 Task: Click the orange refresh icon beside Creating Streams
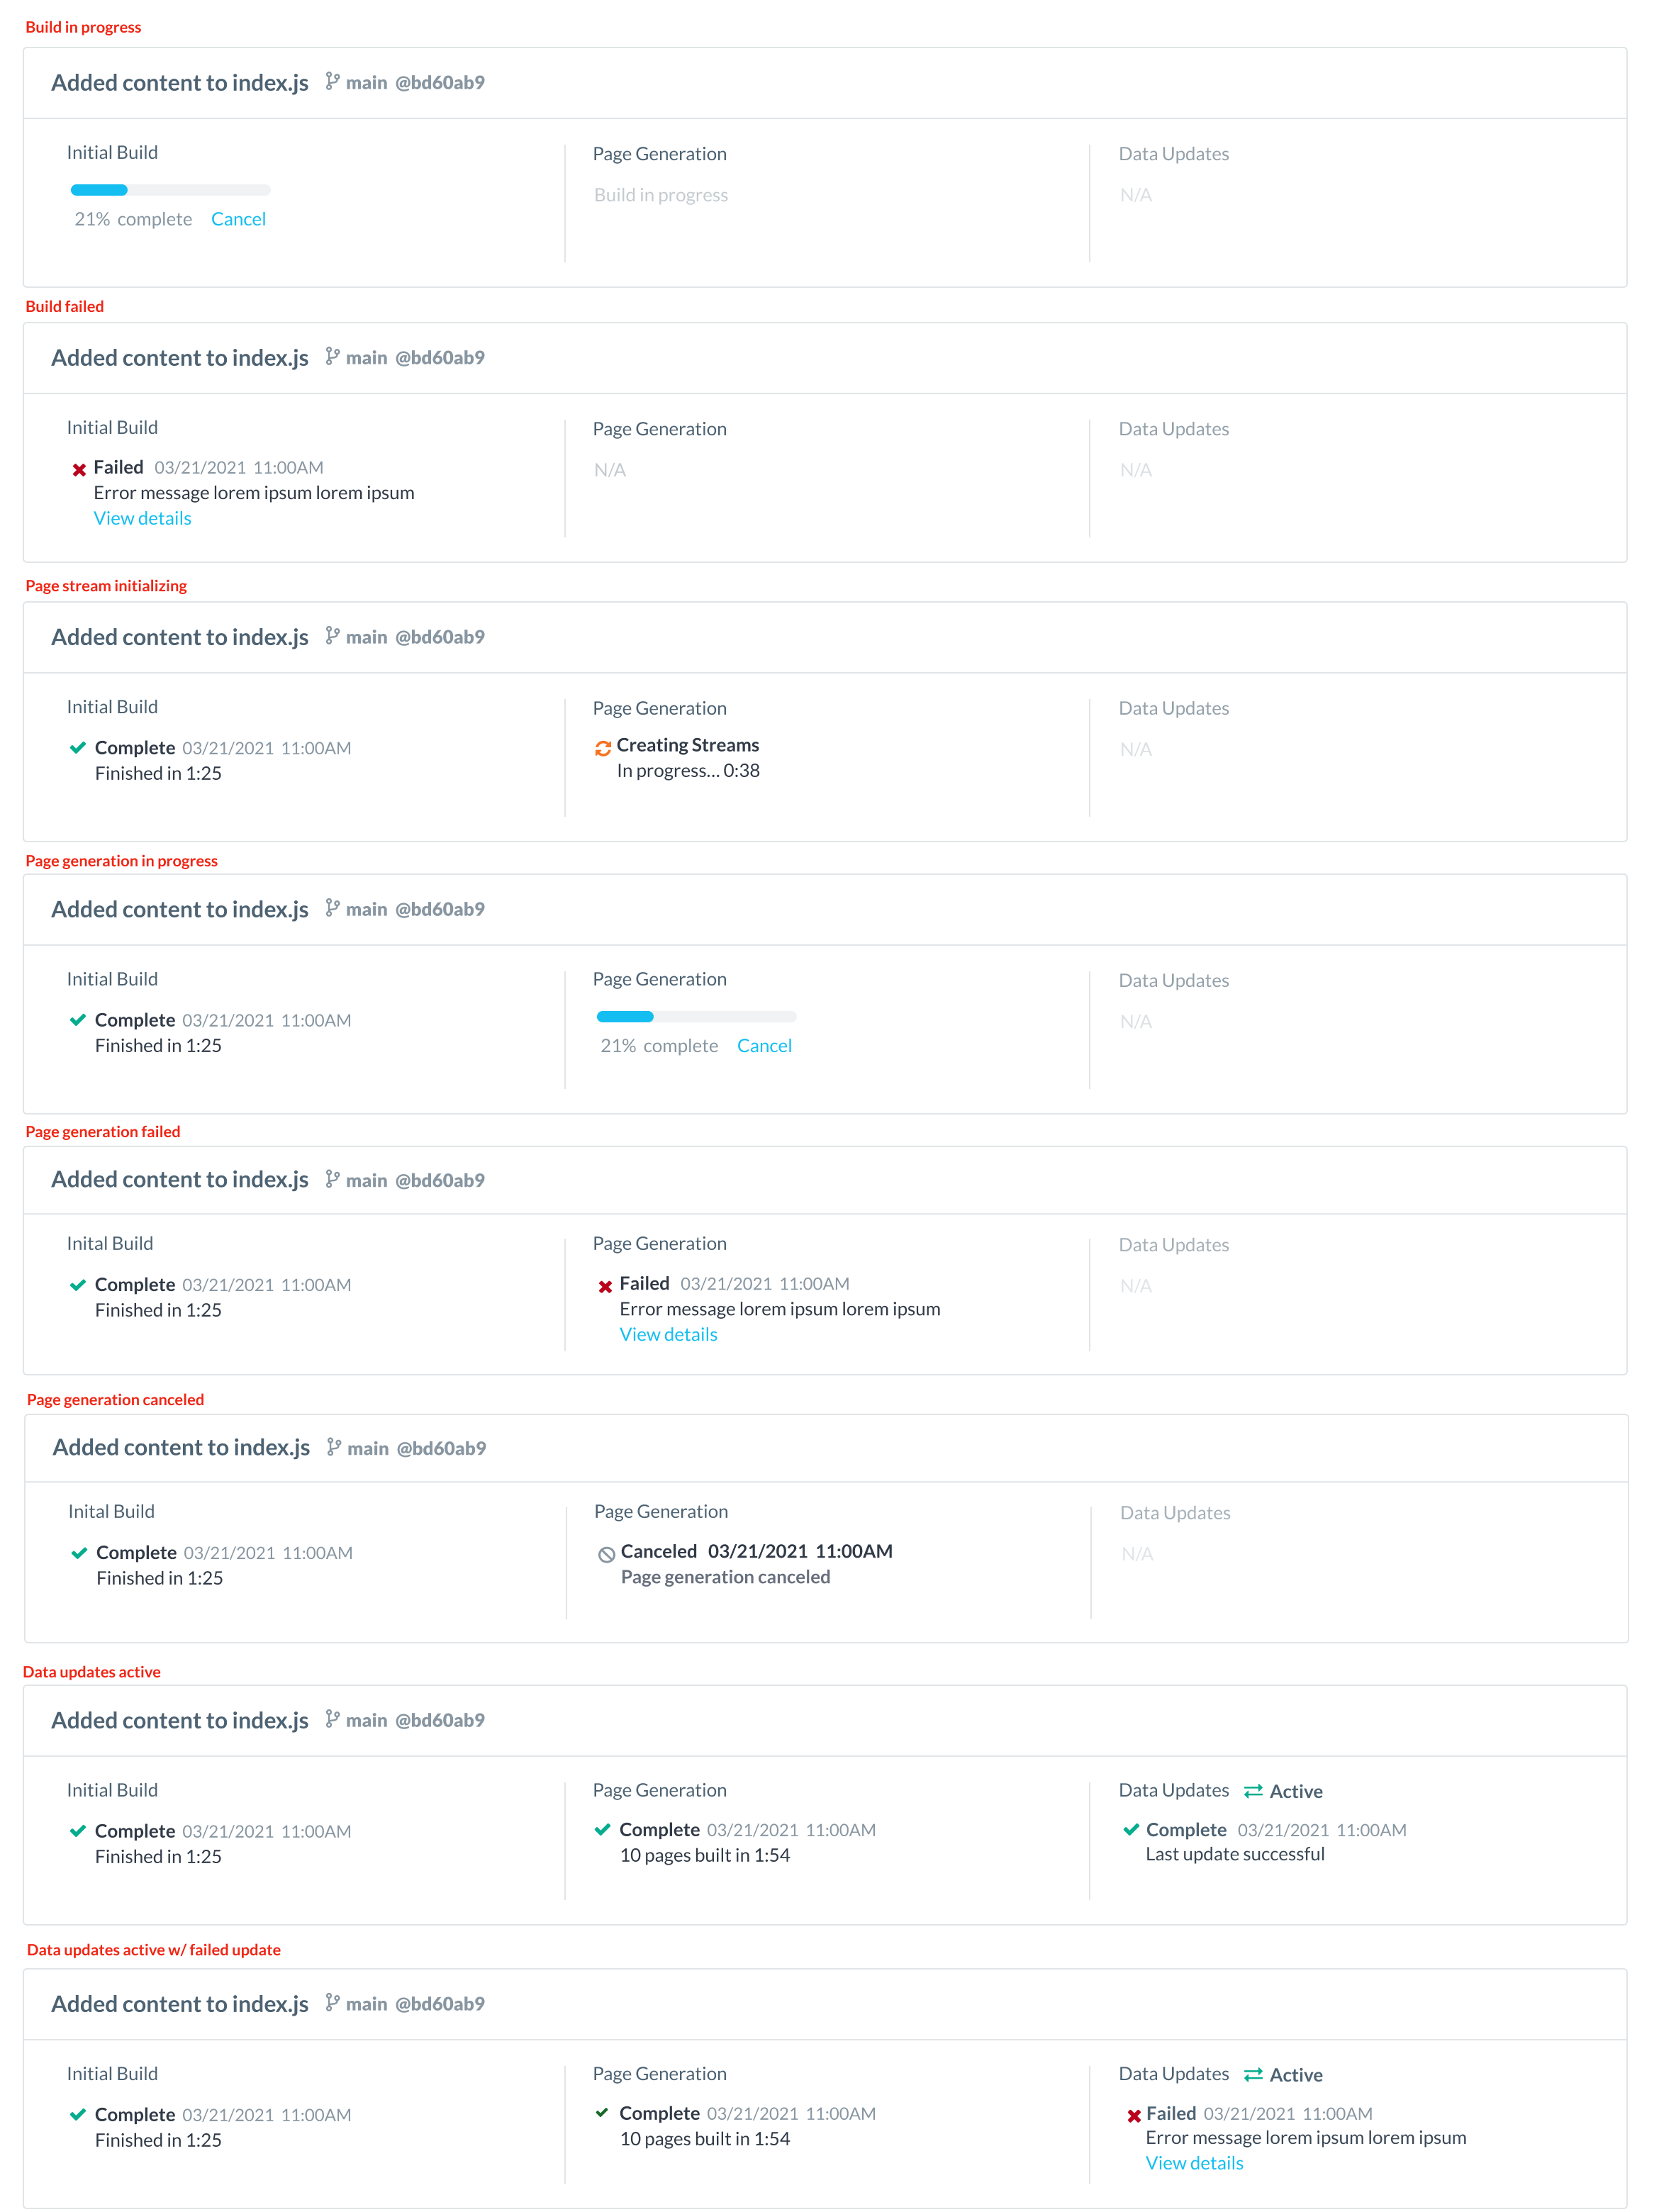click(603, 748)
